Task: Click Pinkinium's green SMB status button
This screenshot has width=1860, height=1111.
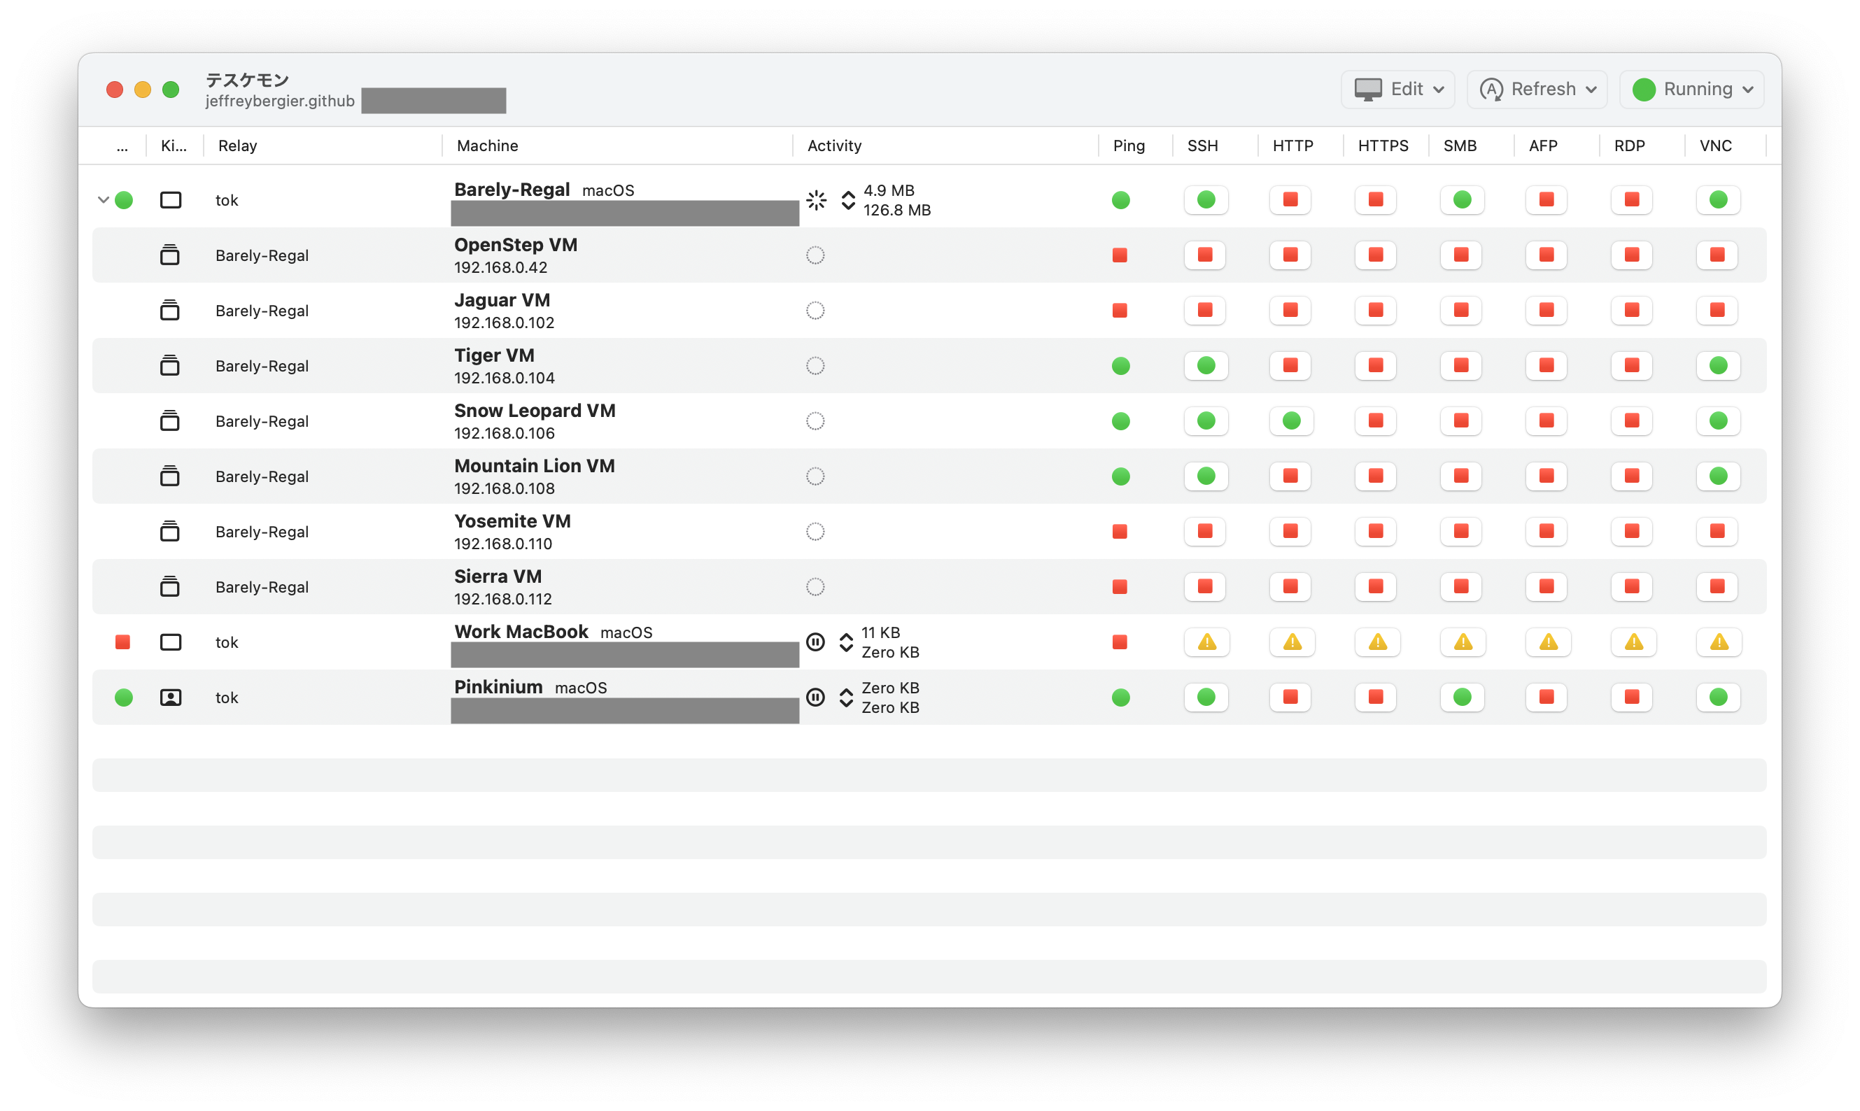Action: coord(1462,697)
